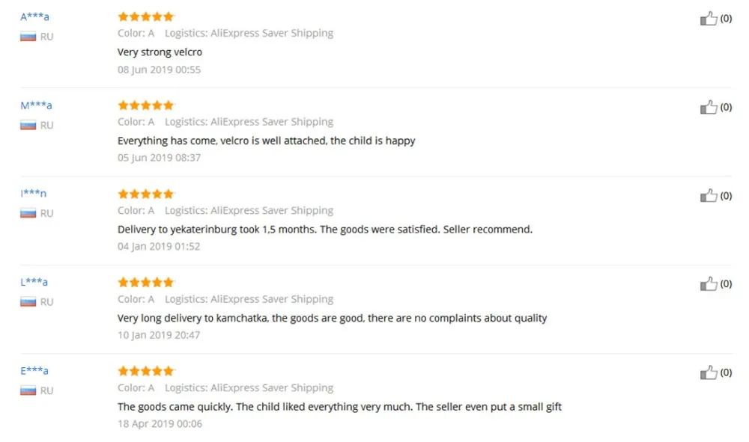749x442 pixels.
Task: Click 'Everything has come, velcro is well attached' text
Action: [222, 141]
